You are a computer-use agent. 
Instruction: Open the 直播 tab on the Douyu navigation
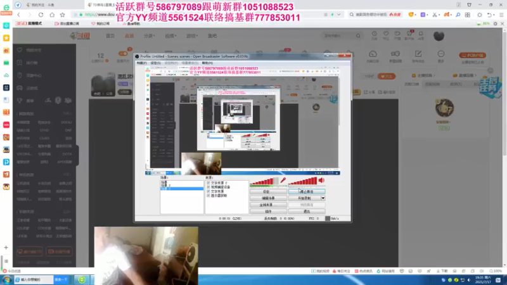(129, 36)
